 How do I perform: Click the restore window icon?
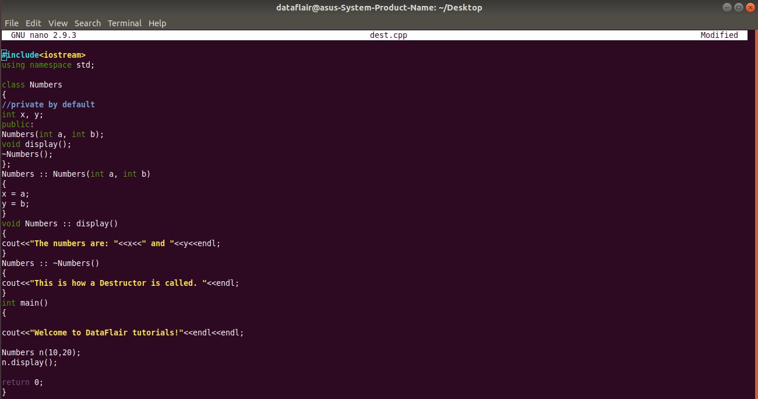(x=738, y=7)
